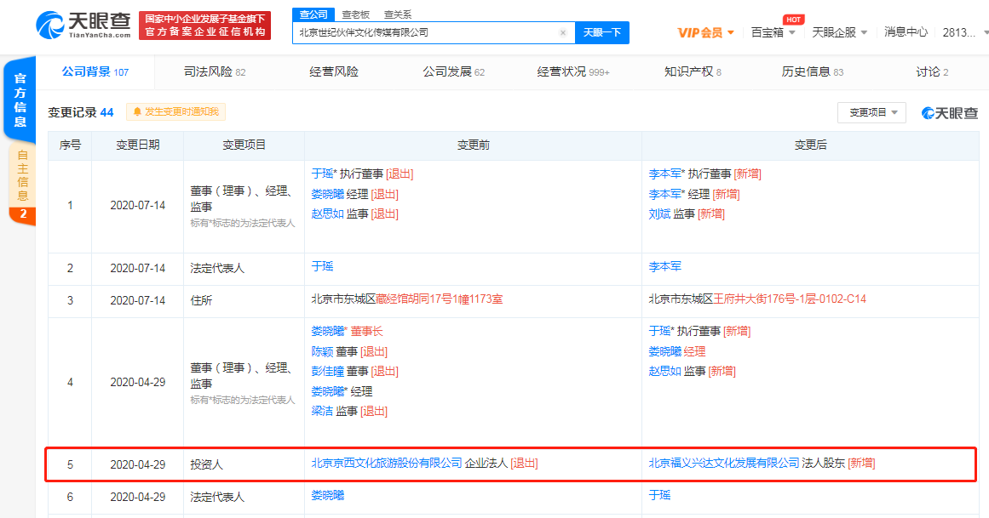The height and width of the screenshot is (518, 989).
Task: Click 娄晓曦 董事长 link in row 4
Action: (327, 332)
